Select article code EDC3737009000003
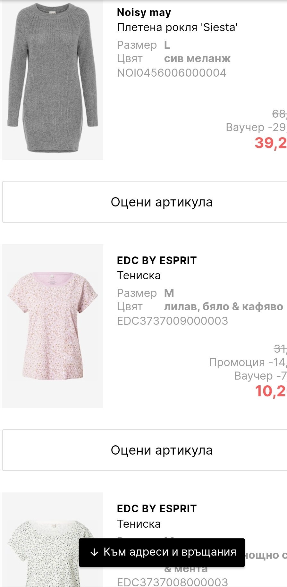The width and height of the screenshot is (287, 587). tap(172, 321)
